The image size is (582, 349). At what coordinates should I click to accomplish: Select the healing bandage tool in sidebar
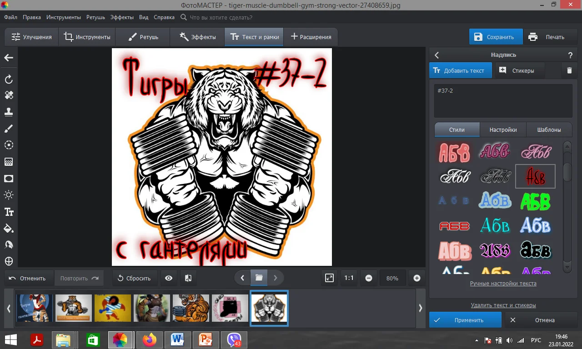tap(9, 95)
